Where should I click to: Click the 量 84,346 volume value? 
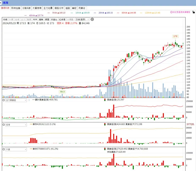pyautogui.click(x=84, y=23)
